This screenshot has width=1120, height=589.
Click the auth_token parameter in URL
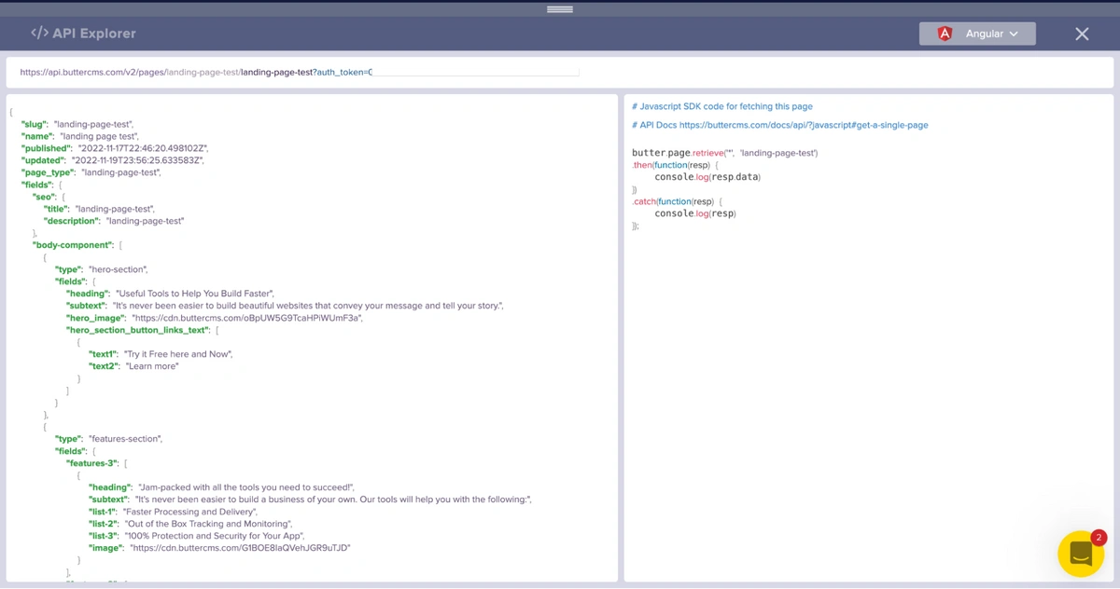342,72
